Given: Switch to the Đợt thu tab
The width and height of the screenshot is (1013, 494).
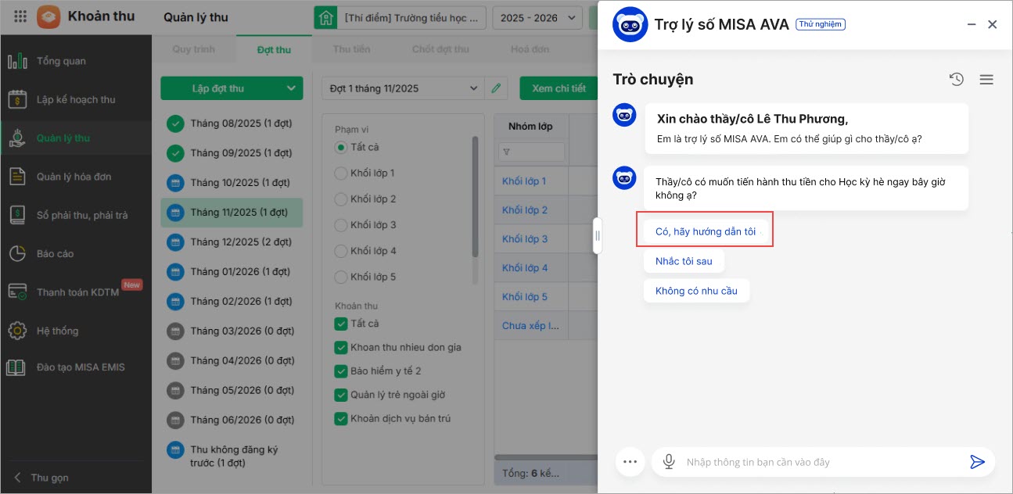Looking at the screenshot, I should (274, 49).
